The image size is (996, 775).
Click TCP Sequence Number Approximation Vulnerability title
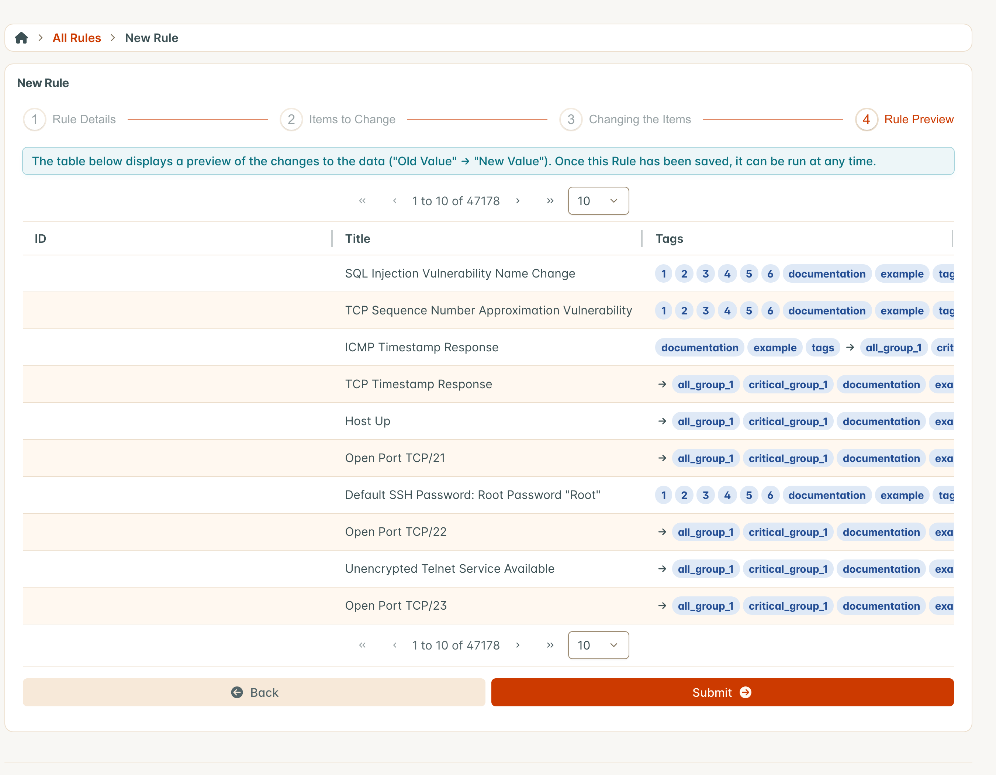488,310
